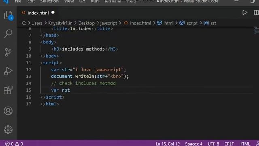Click the rst variable symbol icon in breadcrumb
This screenshot has width=259, height=146.
point(206,23)
